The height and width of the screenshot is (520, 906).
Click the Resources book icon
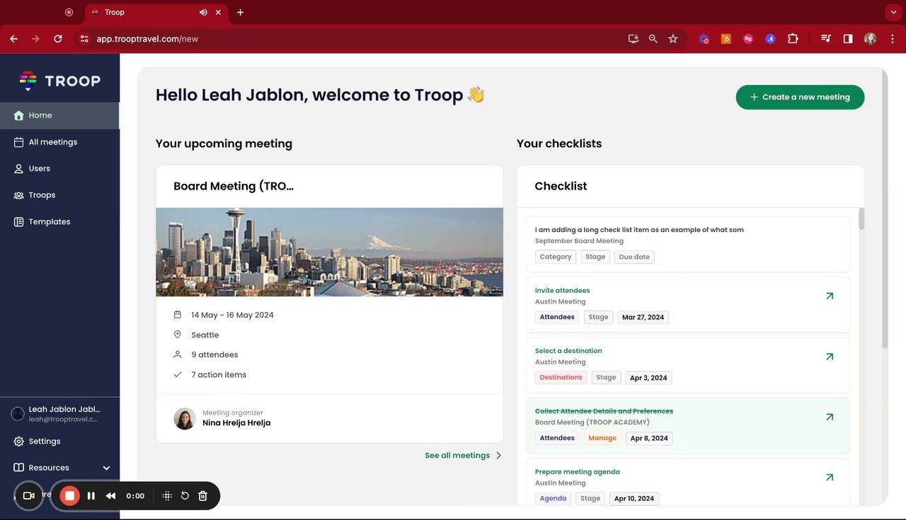[x=19, y=468]
